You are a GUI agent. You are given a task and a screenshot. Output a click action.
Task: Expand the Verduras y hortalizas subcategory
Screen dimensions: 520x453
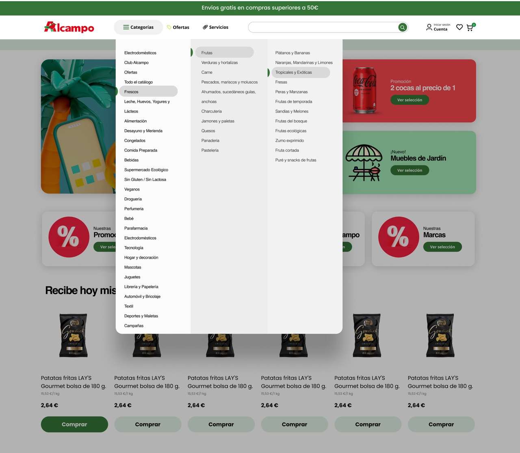tap(219, 63)
